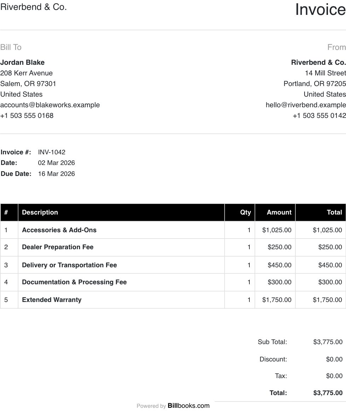The width and height of the screenshot is (346, 411).
Task: Select the name 'Jordan Blake'
Action: [x=22, y=62]
